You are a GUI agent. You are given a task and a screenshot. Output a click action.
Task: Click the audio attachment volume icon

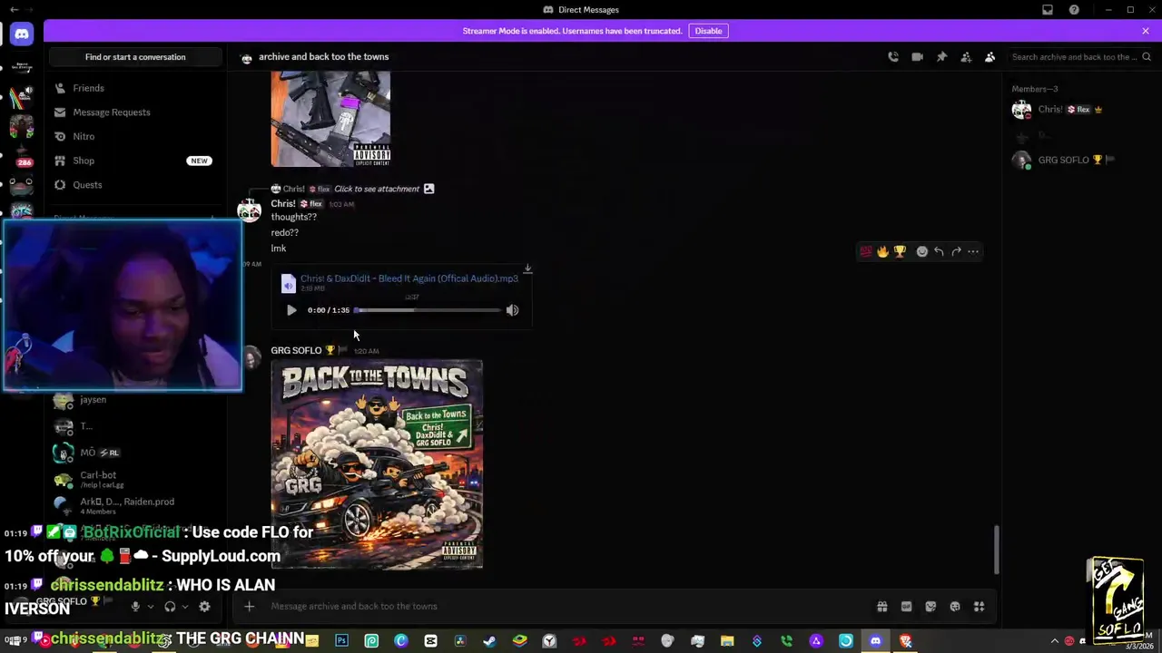512,310
